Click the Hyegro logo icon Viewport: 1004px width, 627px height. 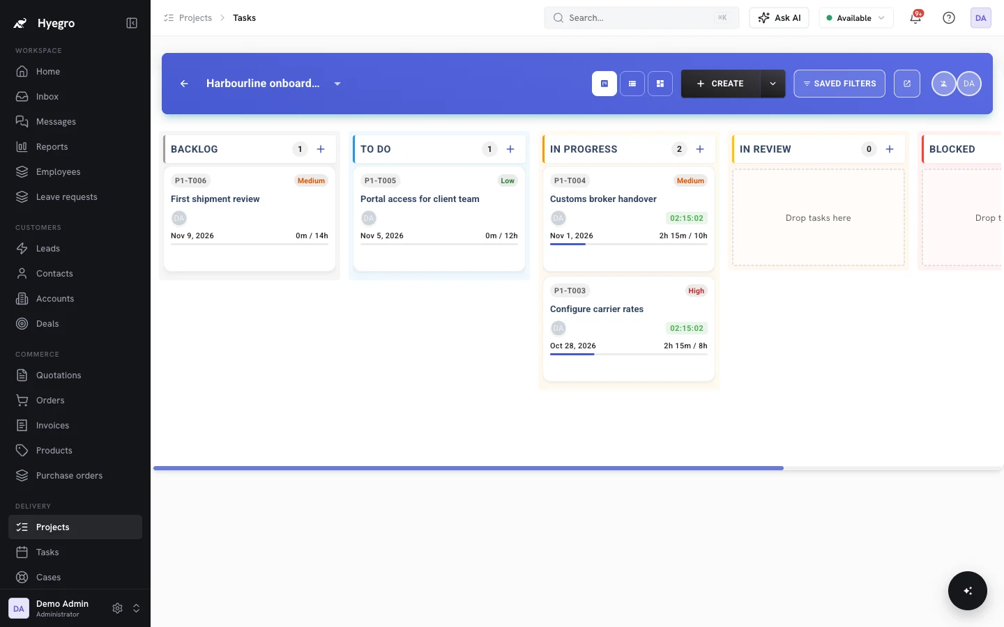tap(20, 23)
